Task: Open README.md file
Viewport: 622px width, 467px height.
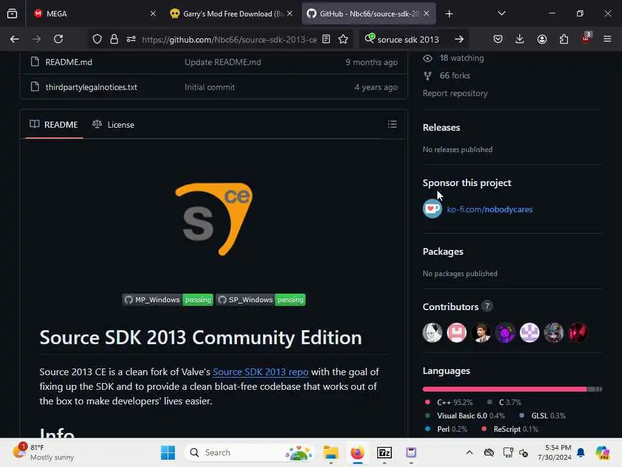Action: click(x=69, y=63)
